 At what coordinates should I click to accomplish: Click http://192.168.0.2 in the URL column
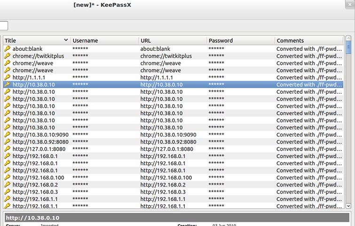coord(163,185)
